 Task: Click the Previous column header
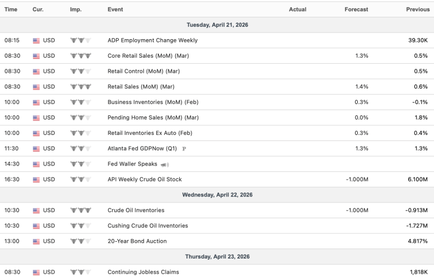417,10
